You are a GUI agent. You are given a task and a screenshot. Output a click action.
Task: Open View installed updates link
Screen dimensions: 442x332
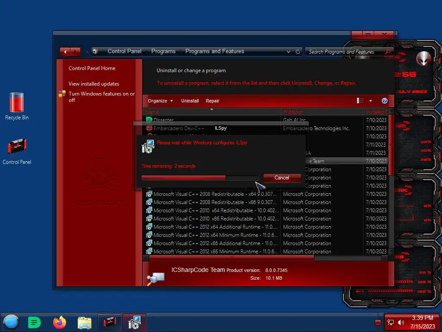[x=94, y=84]
